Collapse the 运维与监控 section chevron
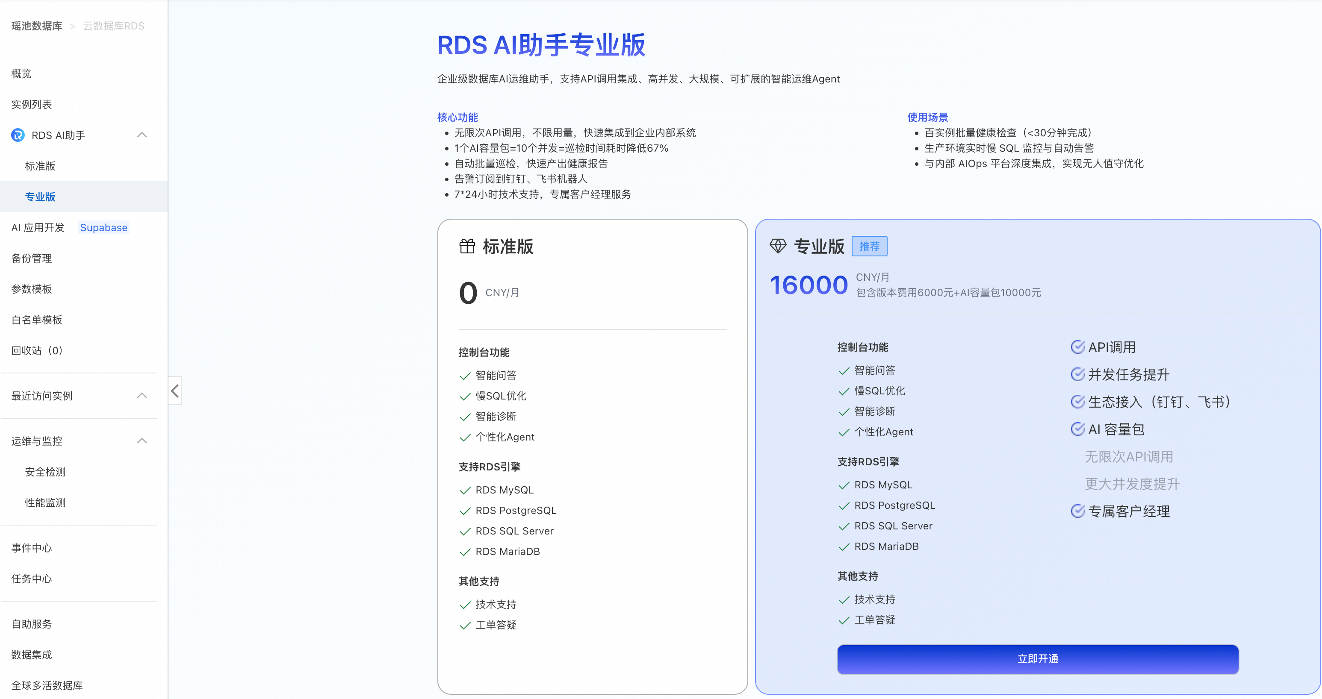 coord(142,441)
